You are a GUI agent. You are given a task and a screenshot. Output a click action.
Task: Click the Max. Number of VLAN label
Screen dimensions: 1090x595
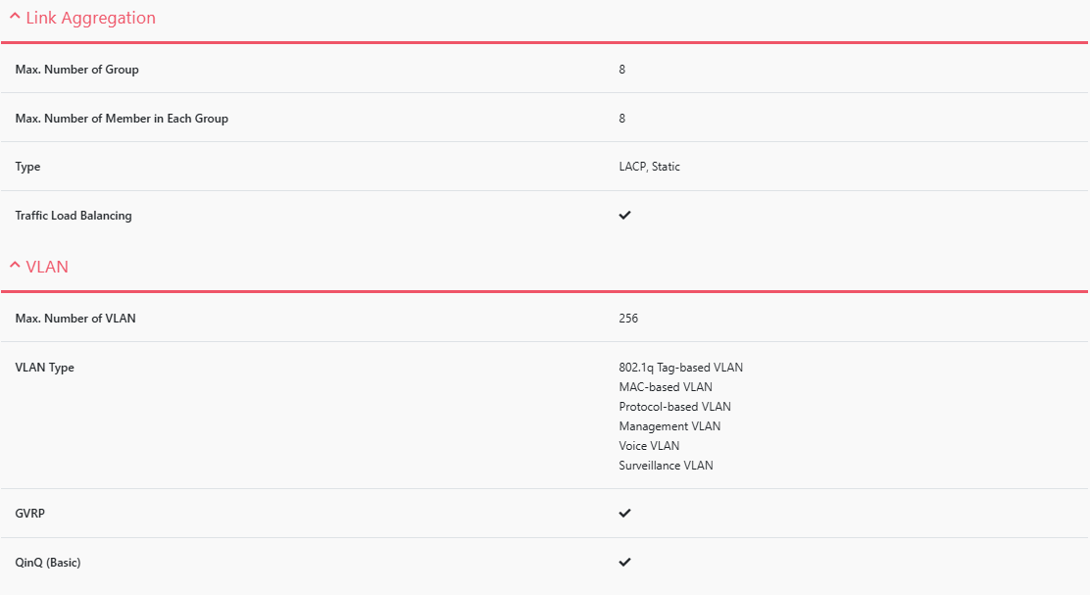(75, 319)
